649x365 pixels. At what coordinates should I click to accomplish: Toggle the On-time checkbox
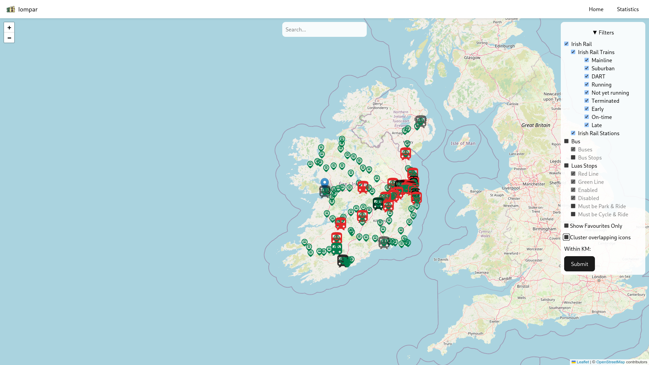(x=587, y=117)
